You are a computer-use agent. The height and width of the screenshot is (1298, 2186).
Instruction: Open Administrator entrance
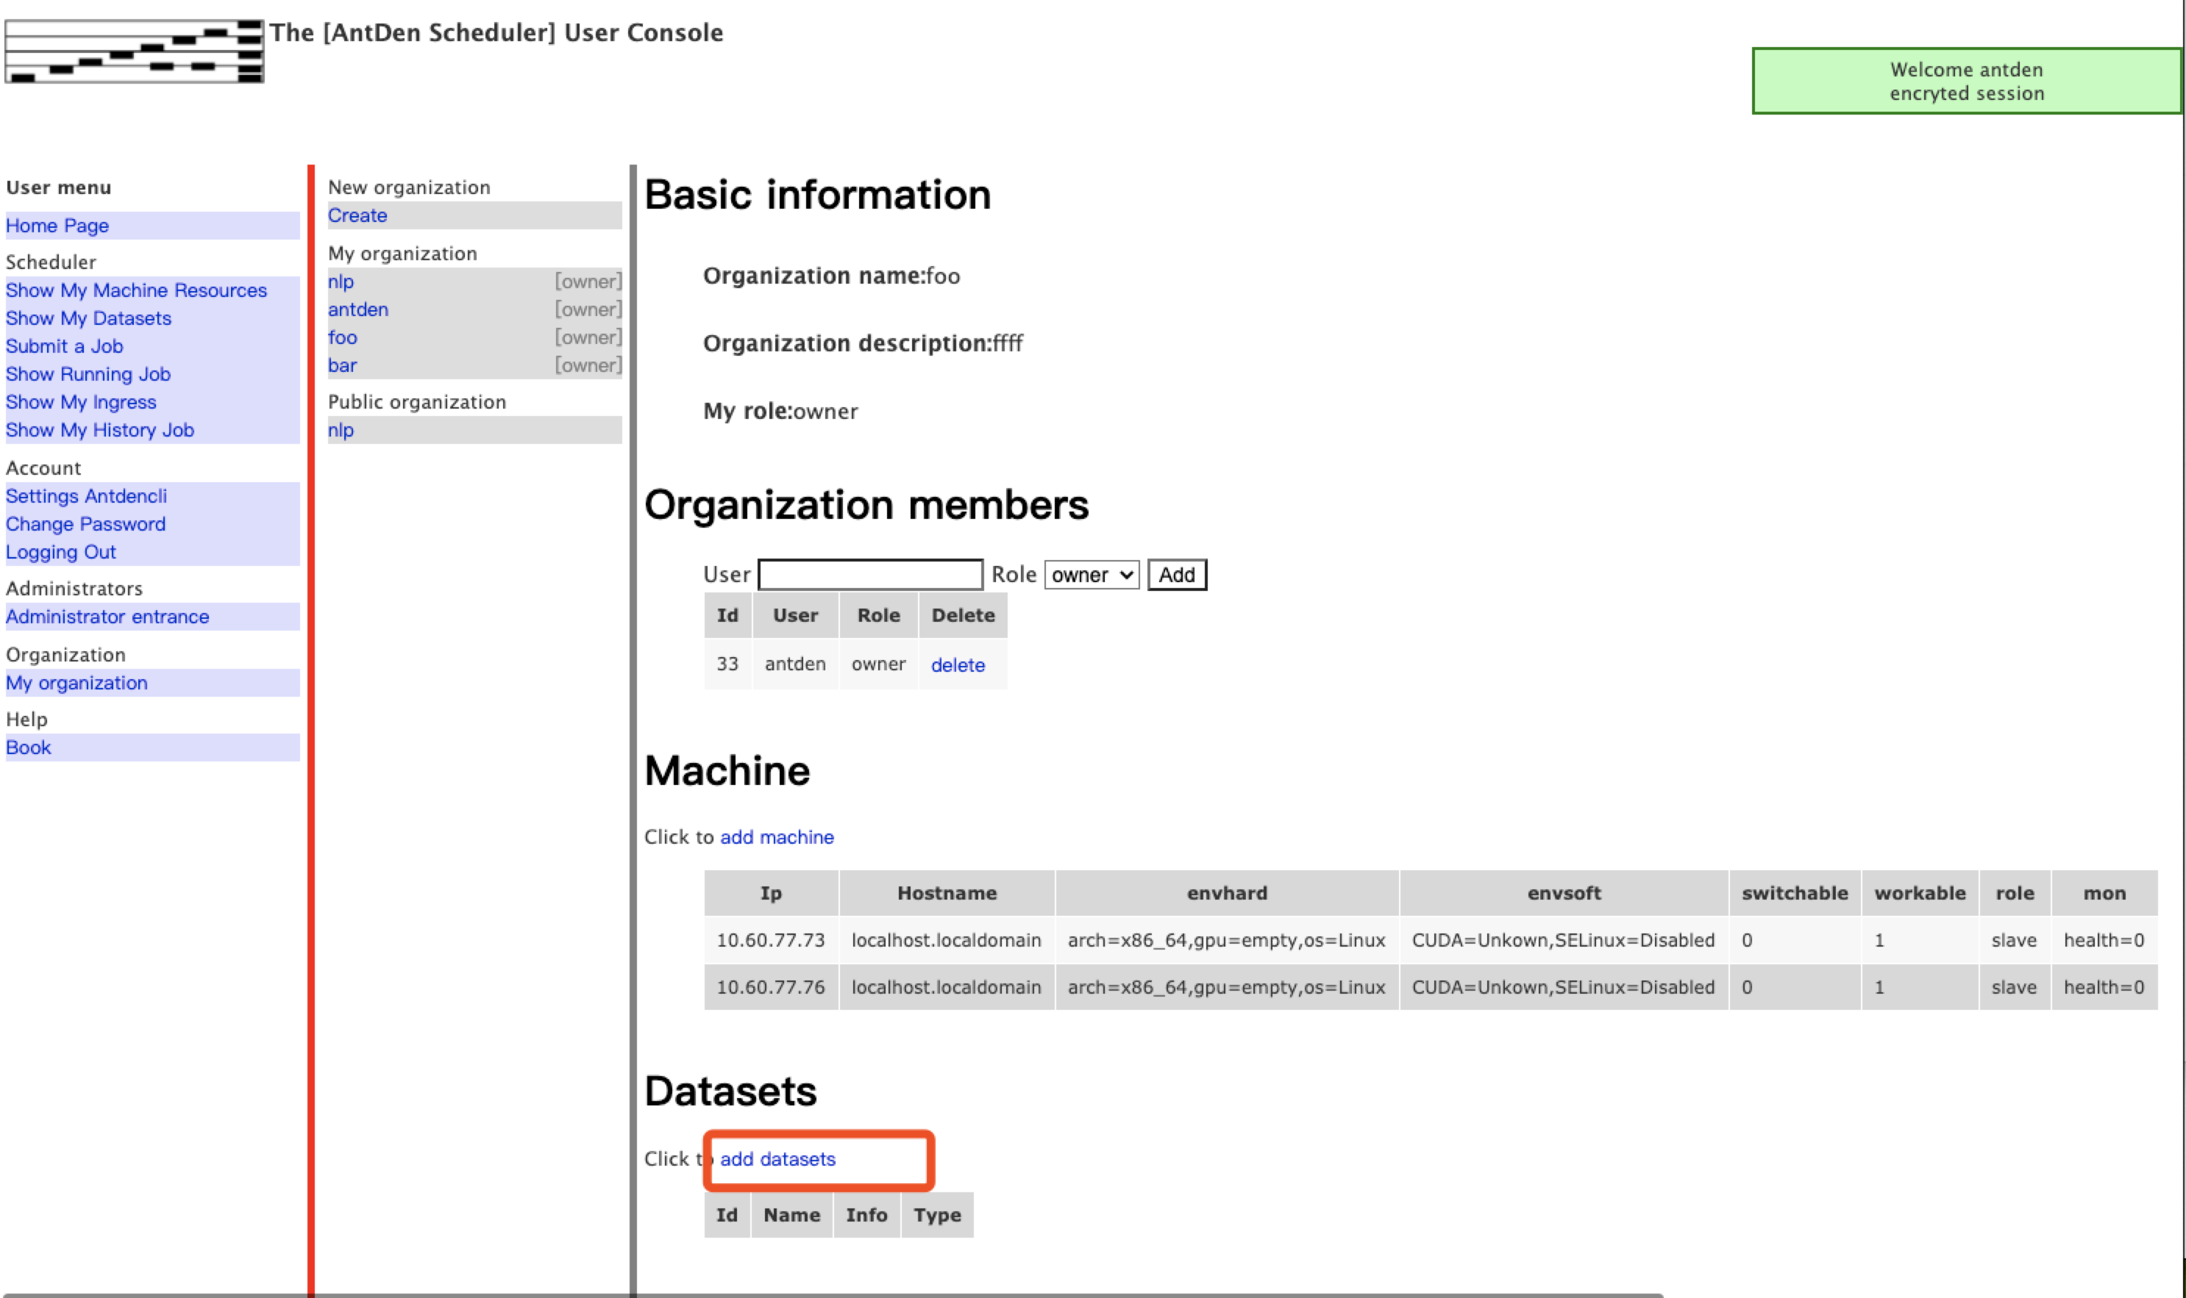[x=107, y=617]
